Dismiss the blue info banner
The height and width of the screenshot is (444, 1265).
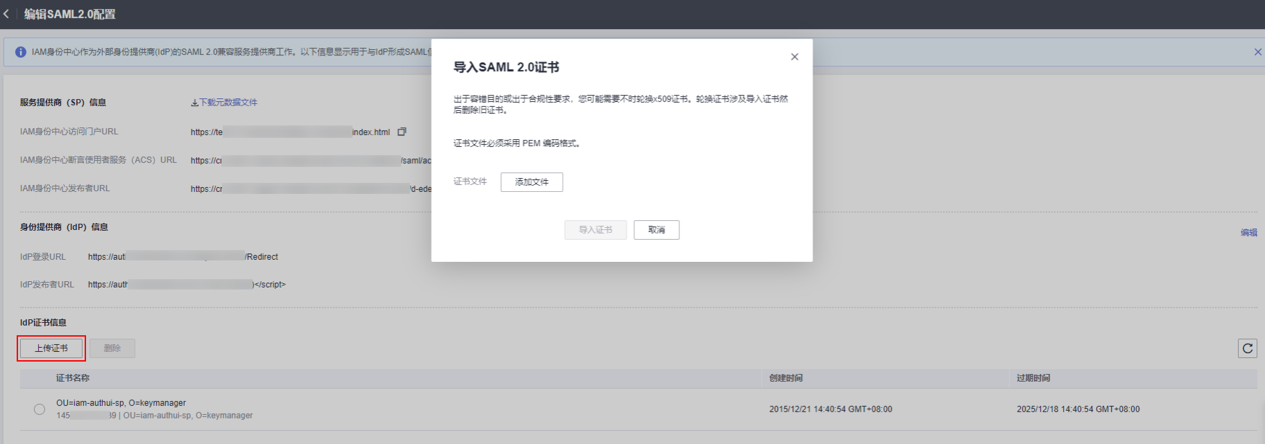1257,52
